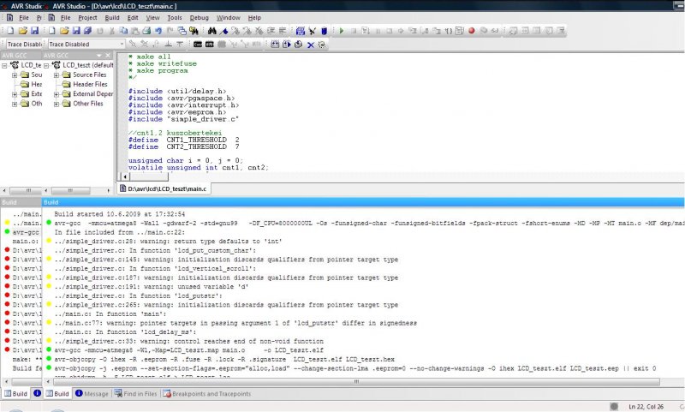The width and height of the screenshot is (685, 412).
Task: Click the Copy icon in the toolbar
Action: [x=123, y=31]
